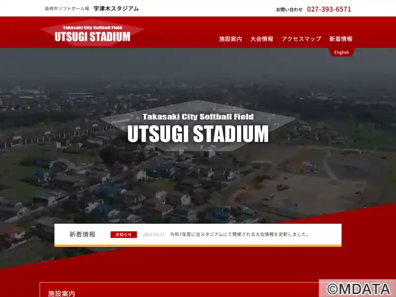The height and width of the screenshot is (297, 396).
Task: Click the 2025.03.17 news date
Action: click(153, 235)
